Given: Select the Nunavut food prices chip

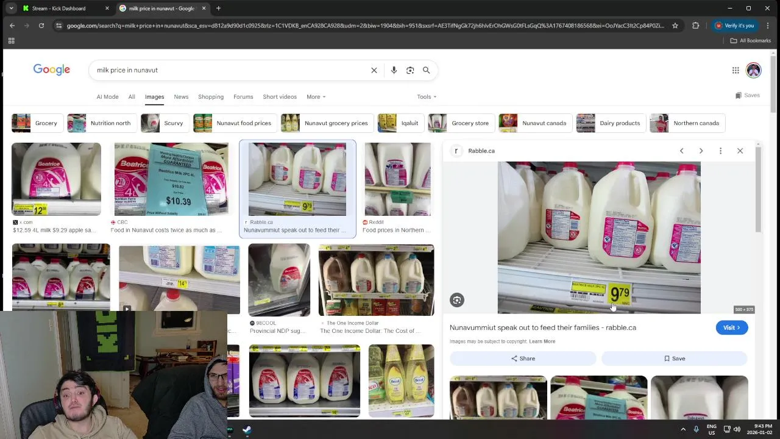Looking at the screenshot, I should [234, 123].
